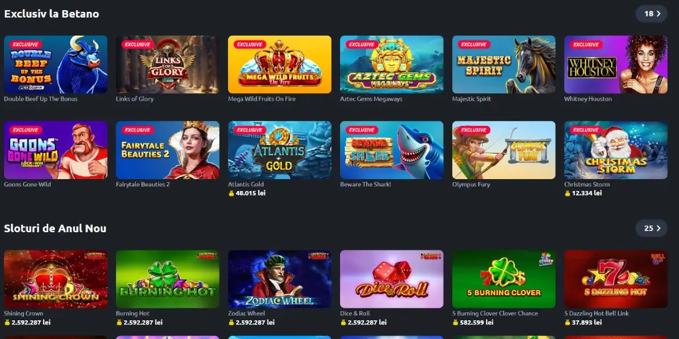Open the Beware The Shark! title link

click(366, 184)
